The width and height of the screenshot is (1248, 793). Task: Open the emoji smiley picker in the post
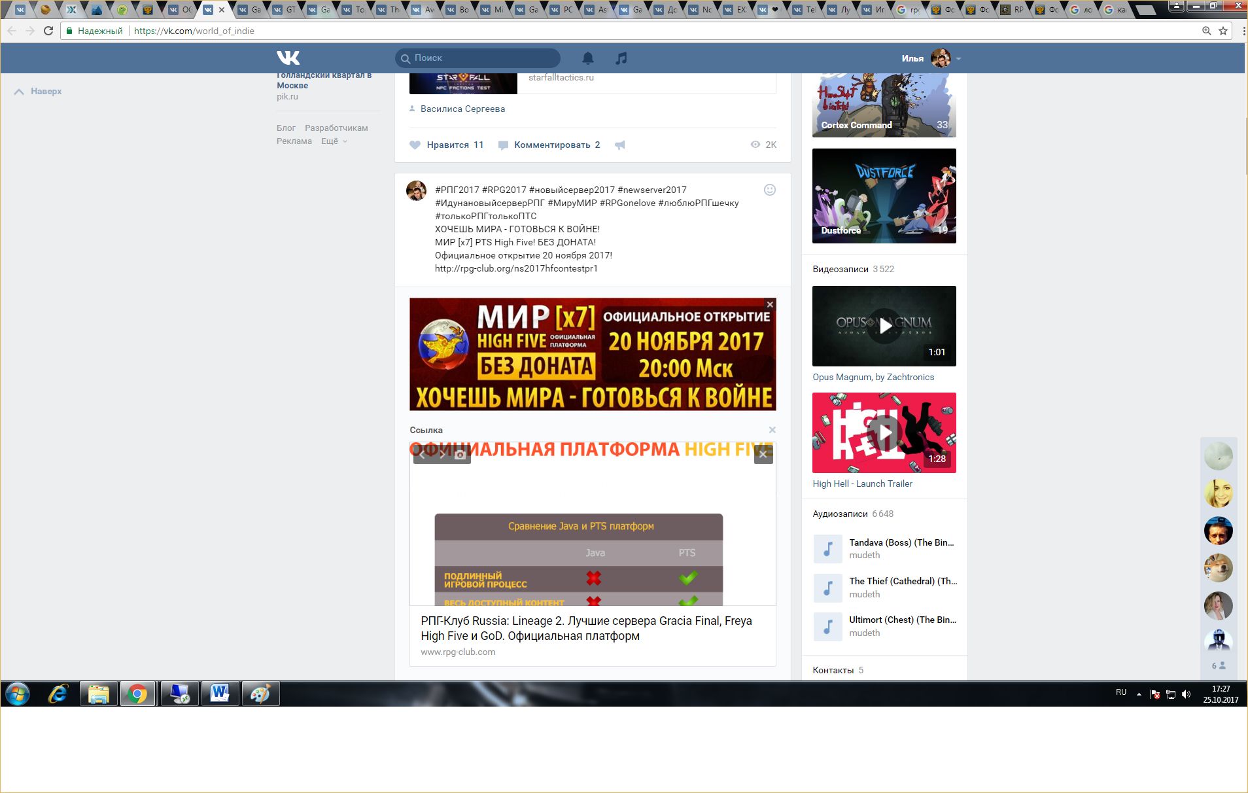[x=770, y=190]
